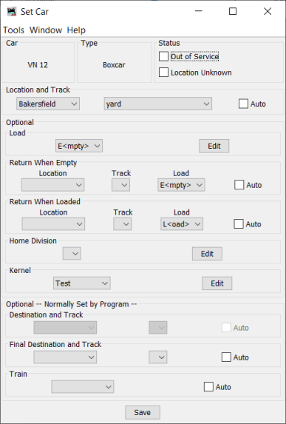The image size is (286, 424).
Task: Open the Help menu
Action: [x=76, y=30]
